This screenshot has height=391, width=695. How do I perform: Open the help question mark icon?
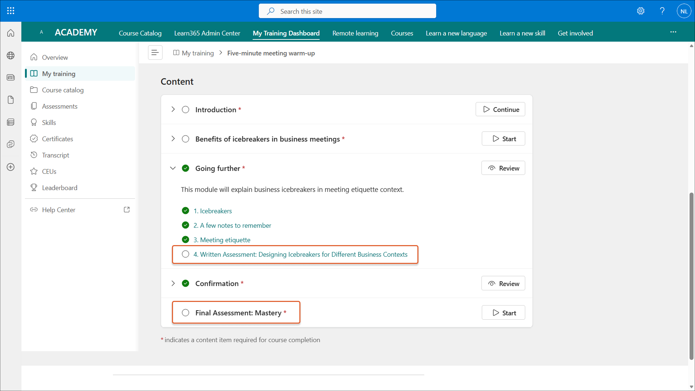point(662,11)
